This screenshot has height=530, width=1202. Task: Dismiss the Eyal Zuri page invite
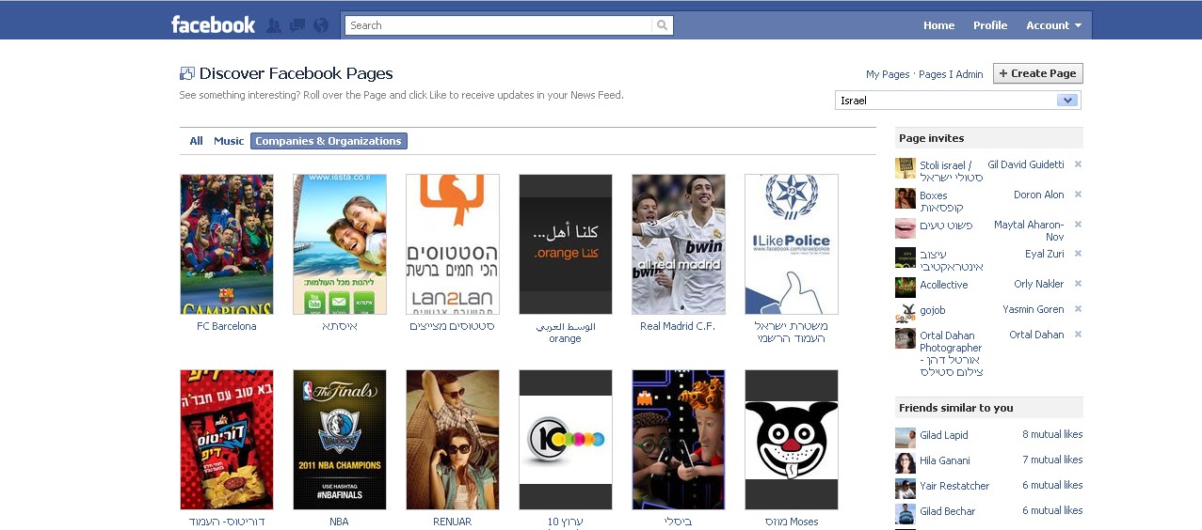pyautogui.click(x=1078, y=254)
